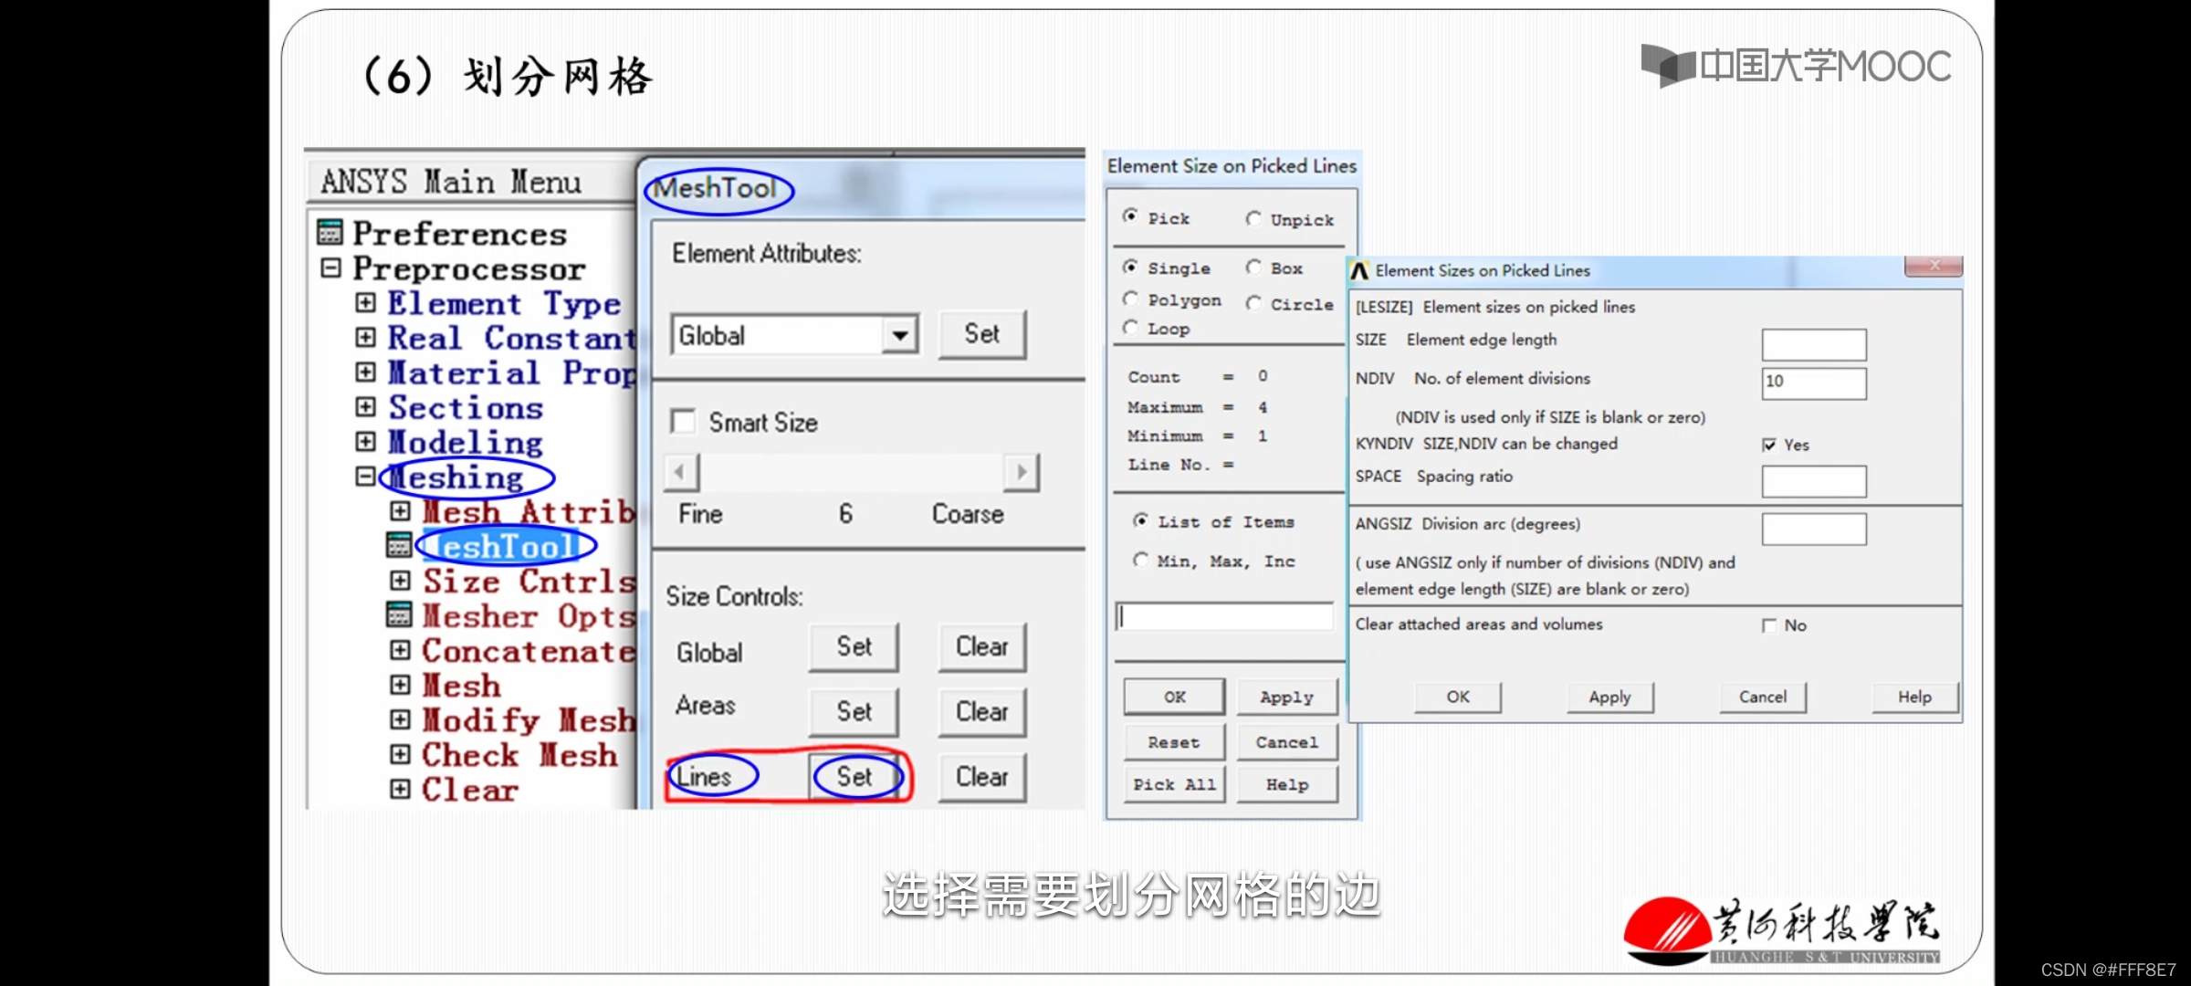2191x986 pixels.
Task: Click the Preferences menu icon
Action: [x=330, y=233]
